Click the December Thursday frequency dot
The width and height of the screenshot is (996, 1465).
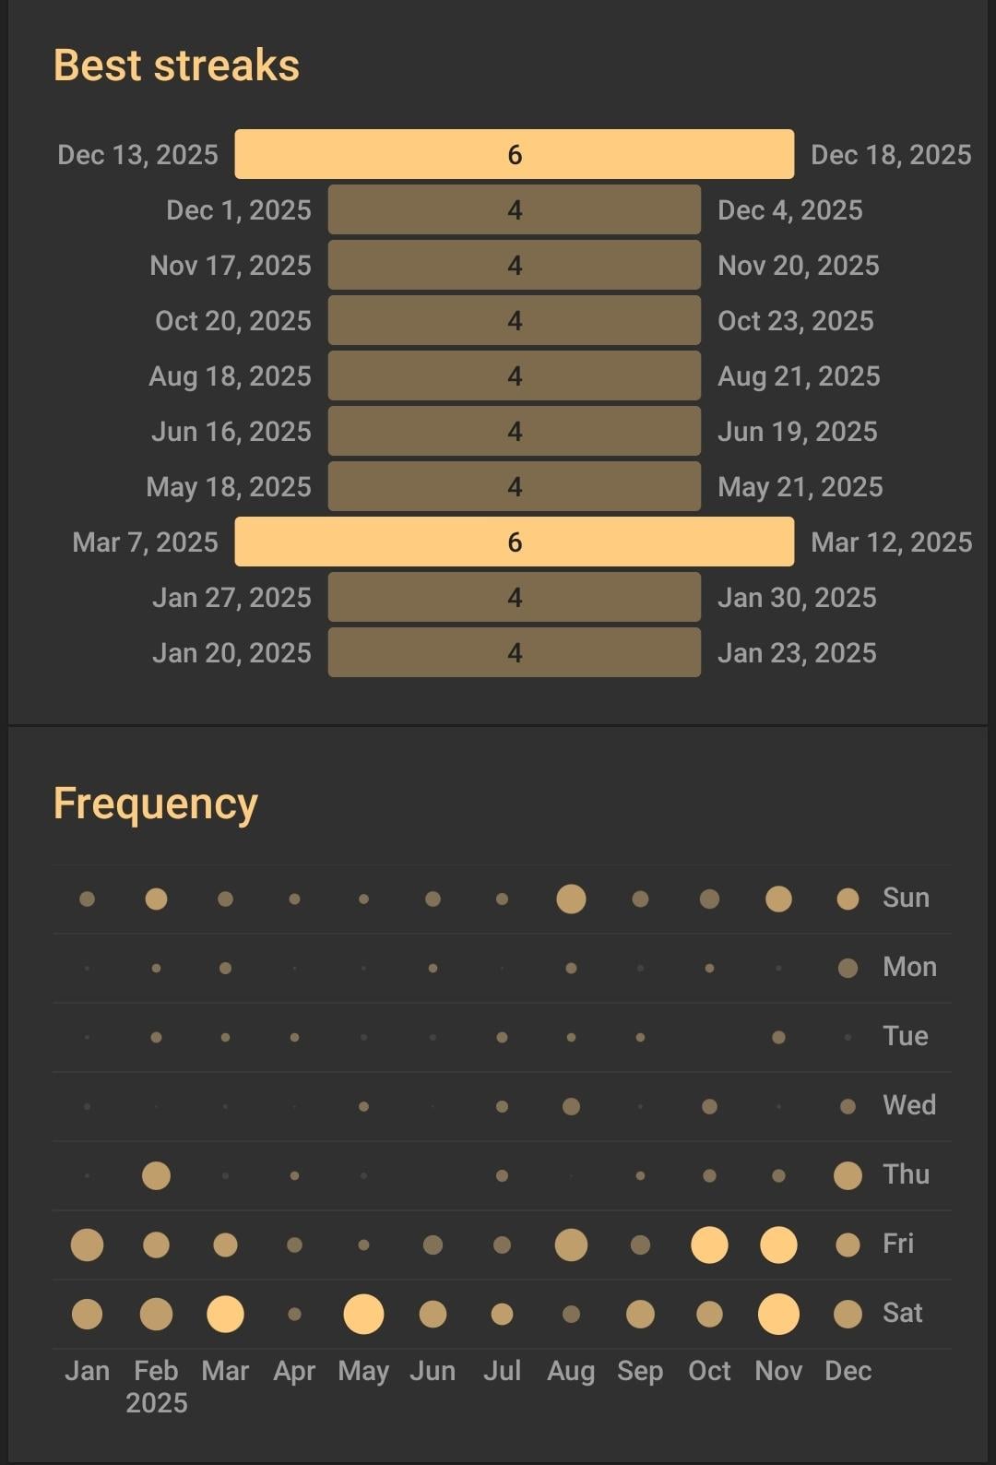(848, 1175)
